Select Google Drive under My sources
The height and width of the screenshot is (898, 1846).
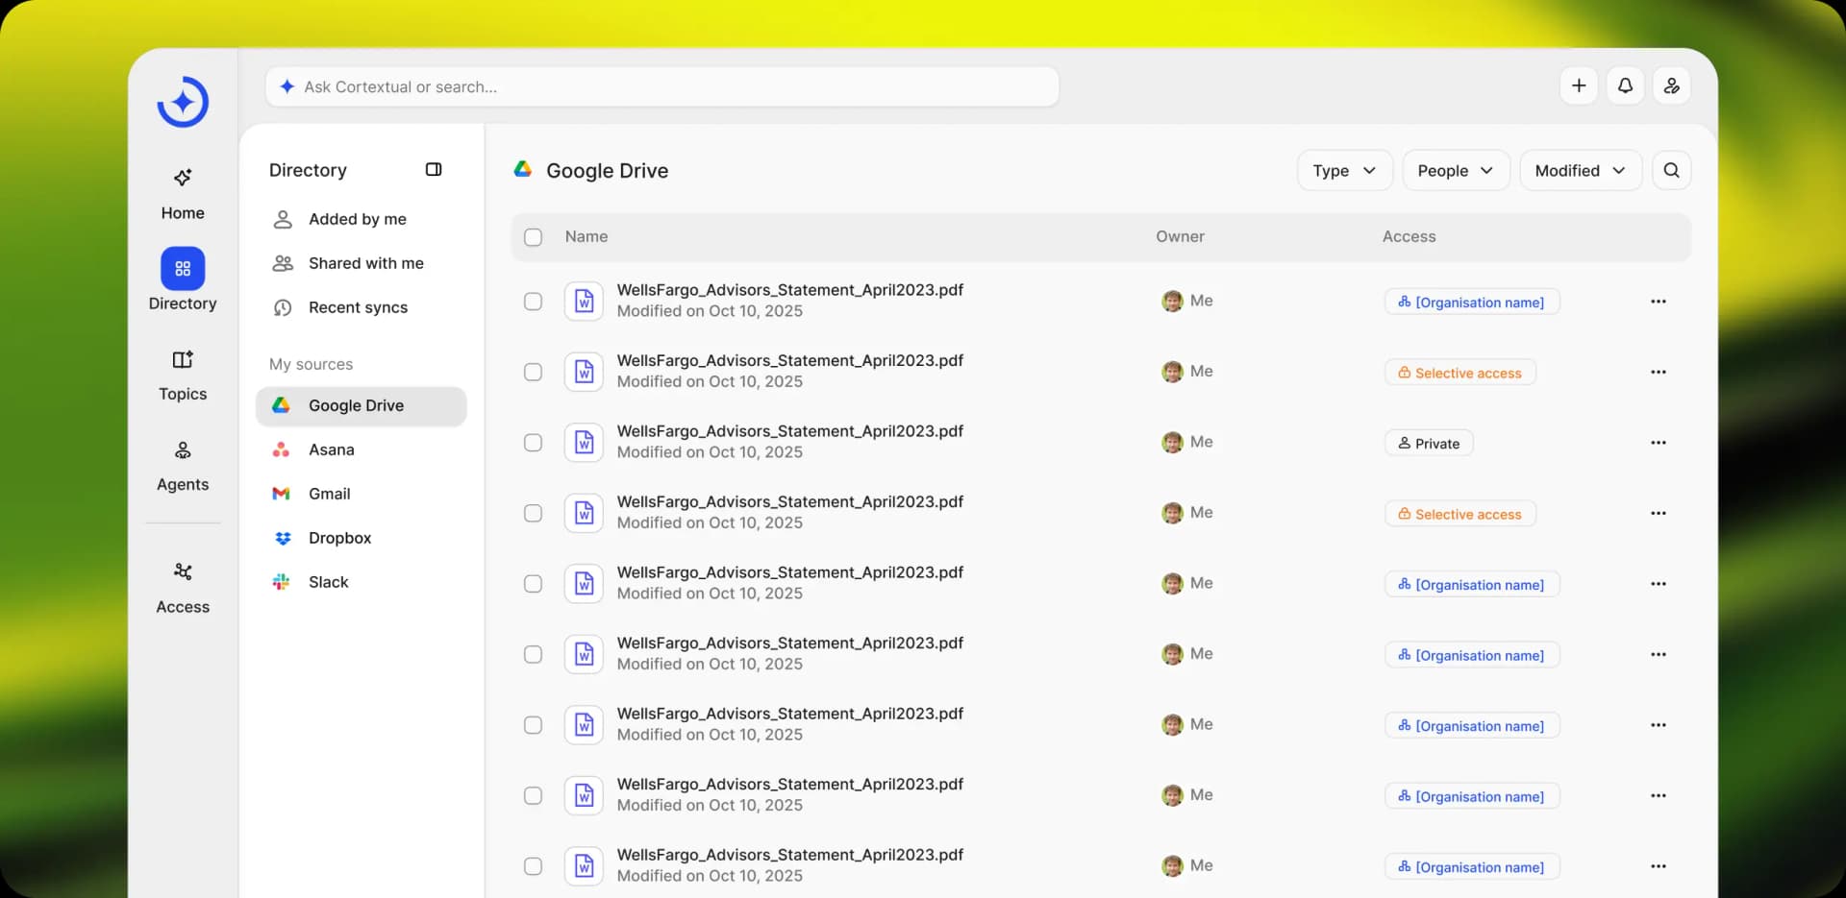pyautogui.click(x=361, y=405)
